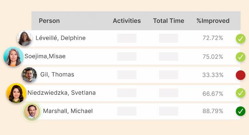Sort by the Activities column header

tap(127, 21)
